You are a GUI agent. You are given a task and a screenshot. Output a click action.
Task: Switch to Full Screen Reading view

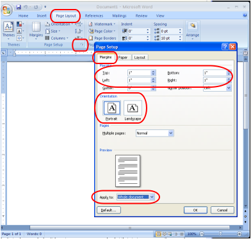(164, 234)
